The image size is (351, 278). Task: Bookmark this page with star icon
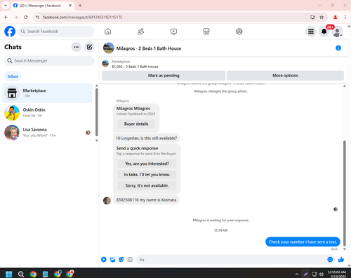tap(322, 17)
